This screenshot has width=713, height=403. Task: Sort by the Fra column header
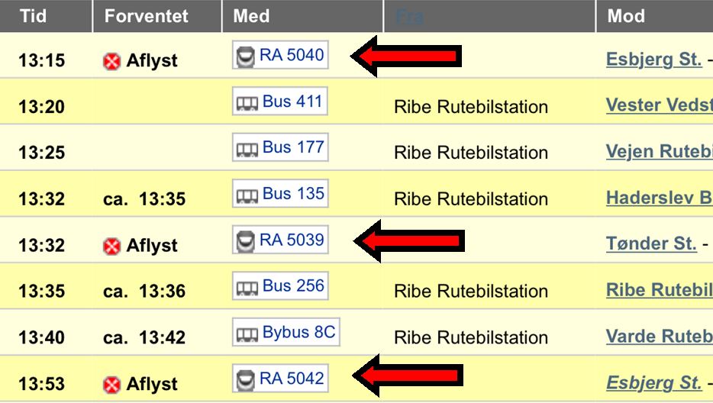409,16
